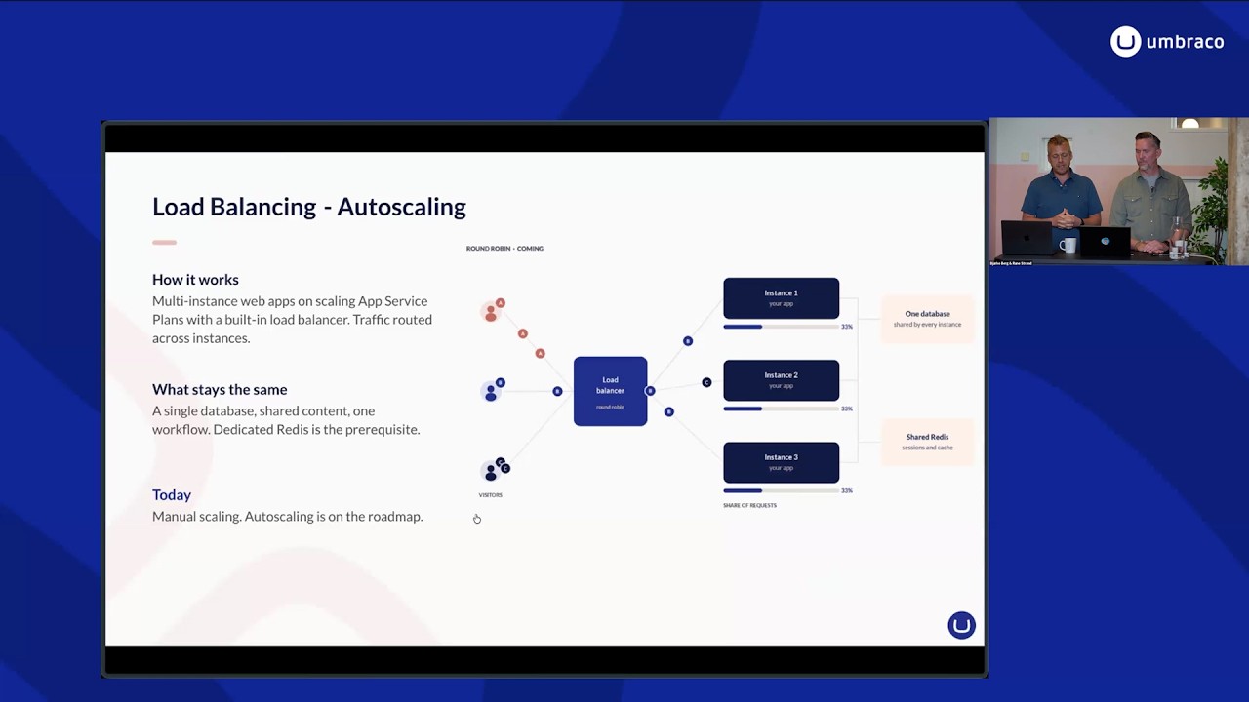The image size is (1249, 702).
Task: Select the dark visitor C avatar
Action: pyautogui.click(x=491, y=472)
